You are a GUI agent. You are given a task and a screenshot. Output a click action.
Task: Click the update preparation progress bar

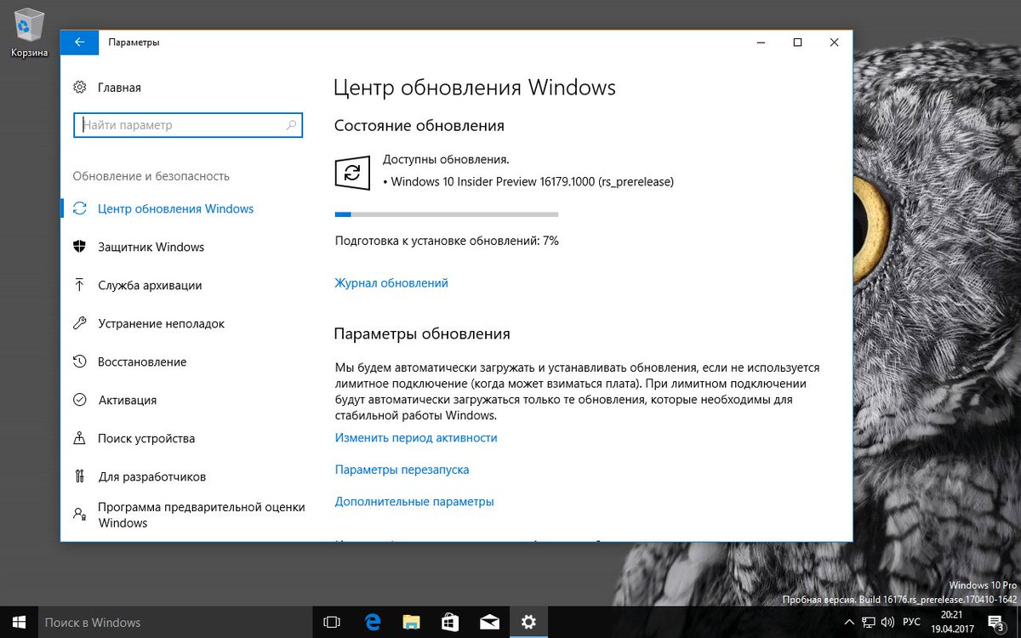447,214
